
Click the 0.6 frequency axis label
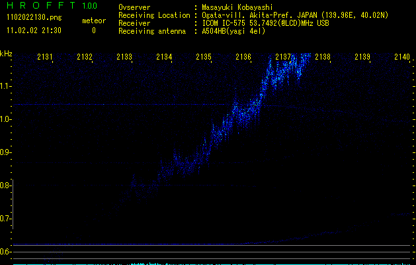(x=5, y=252)
